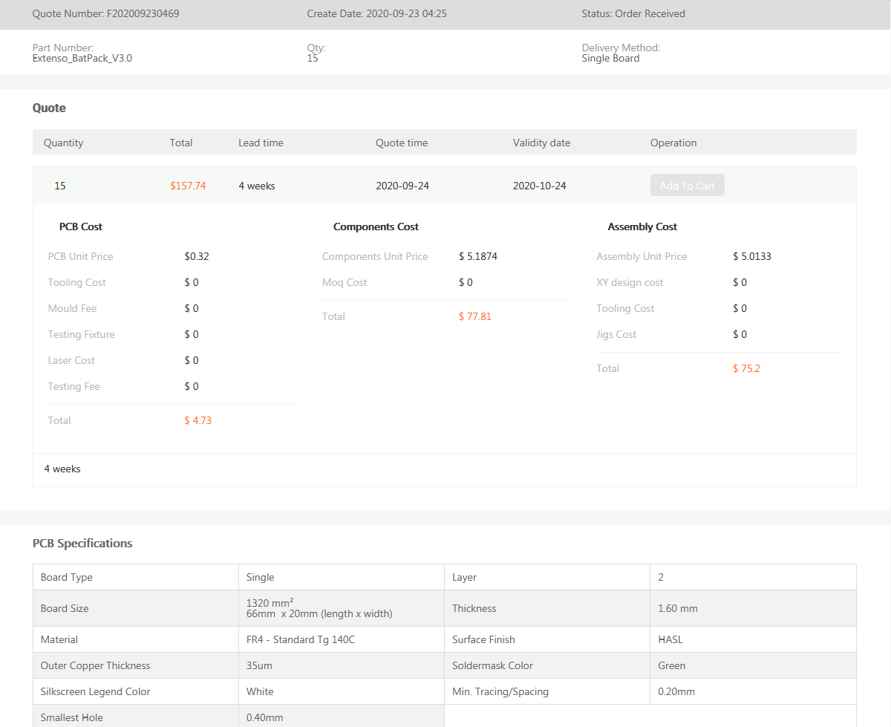Click the XY design cost label

click(x=630, y=282)
